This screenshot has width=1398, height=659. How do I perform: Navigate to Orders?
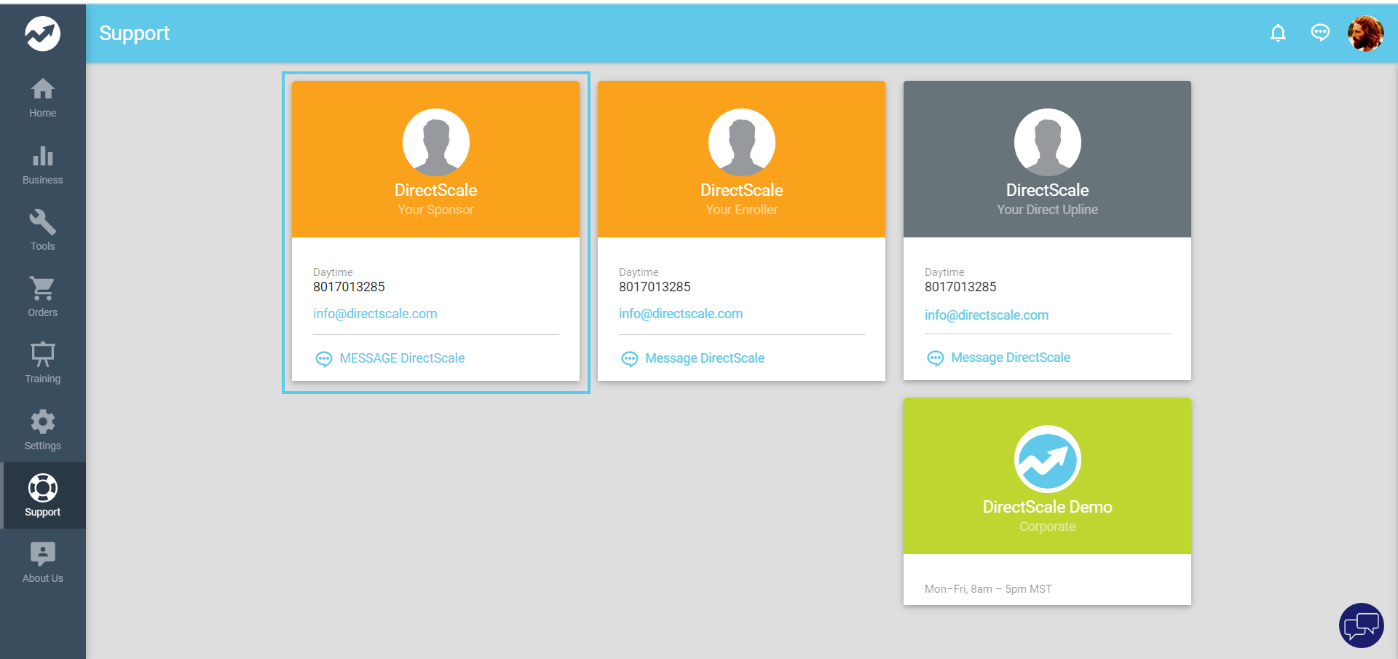42,297
